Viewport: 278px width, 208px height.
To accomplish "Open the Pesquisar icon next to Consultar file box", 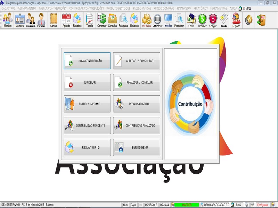I will 123,20.
